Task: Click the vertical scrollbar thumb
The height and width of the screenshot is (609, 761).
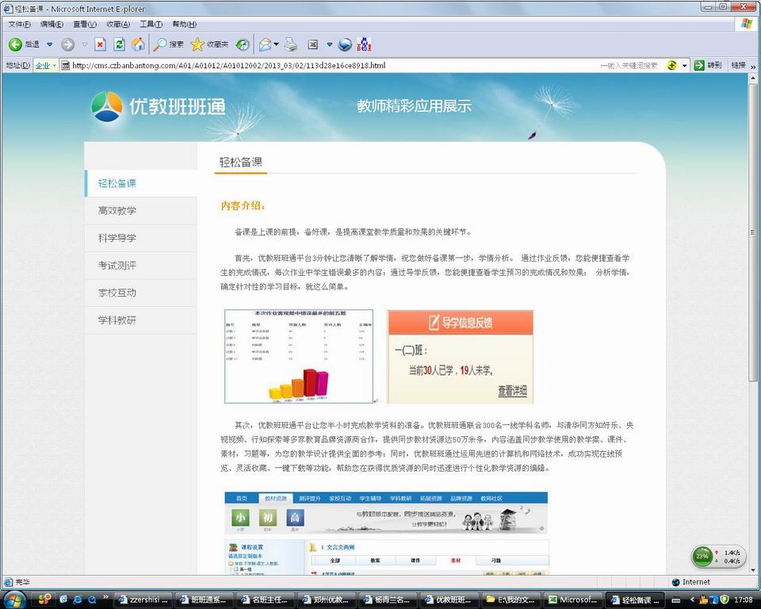Action: (753, 232)
